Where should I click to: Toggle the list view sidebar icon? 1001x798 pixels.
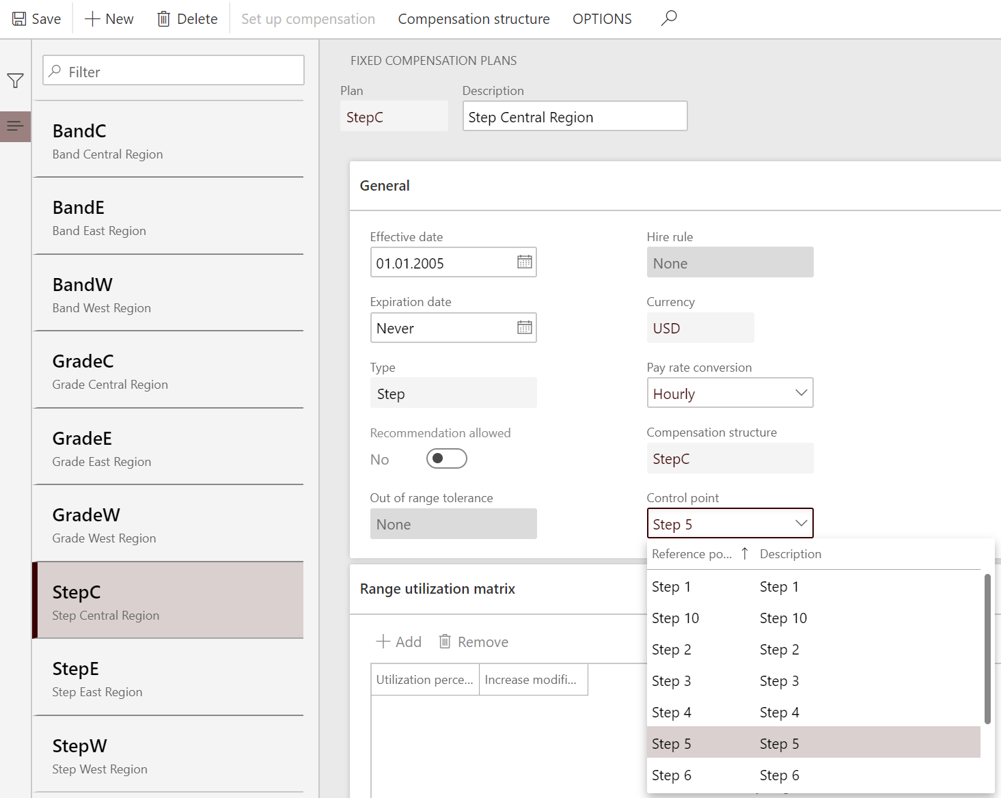pyautogui.click(x=15, y=126)
